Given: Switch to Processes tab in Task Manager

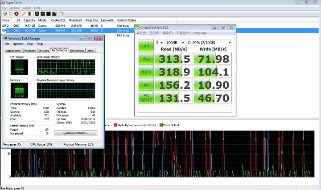Looking at the screenshot, I should [29, 51].
